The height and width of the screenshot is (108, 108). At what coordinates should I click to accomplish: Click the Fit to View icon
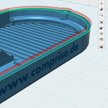tap(101, 22)
